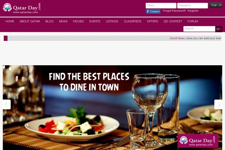
Task: Select the first carousel indicator dot
Action: pos(109,149)
